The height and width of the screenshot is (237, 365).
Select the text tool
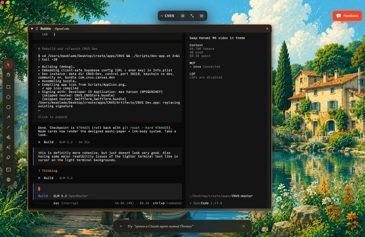(9, 147)
